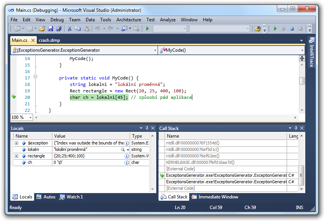Open the Team menu

point(75,20)
